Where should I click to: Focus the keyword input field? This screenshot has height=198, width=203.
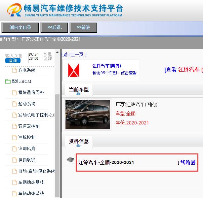(x=13, y=56)
